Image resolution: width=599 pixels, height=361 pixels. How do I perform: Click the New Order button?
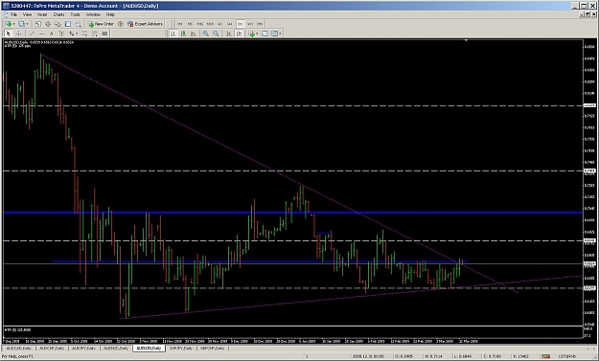(x=102, y=24)
